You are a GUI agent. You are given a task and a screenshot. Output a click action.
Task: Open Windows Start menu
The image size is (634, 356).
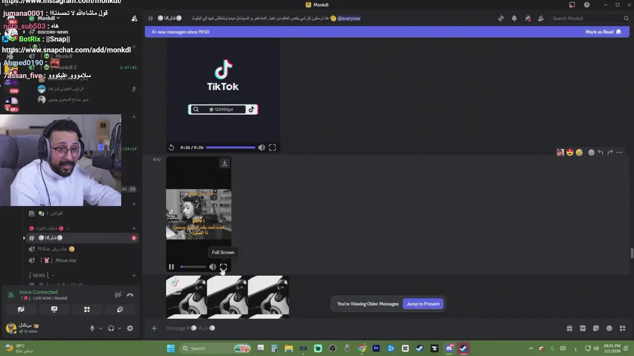click(171, 349)
